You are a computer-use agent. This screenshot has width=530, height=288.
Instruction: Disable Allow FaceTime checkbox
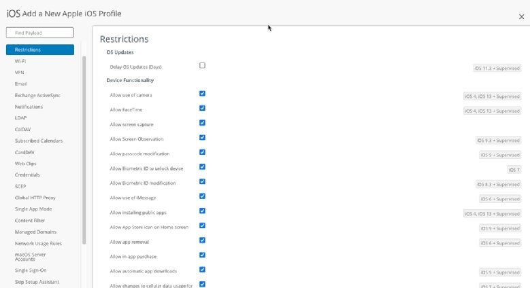pos(202,109)
